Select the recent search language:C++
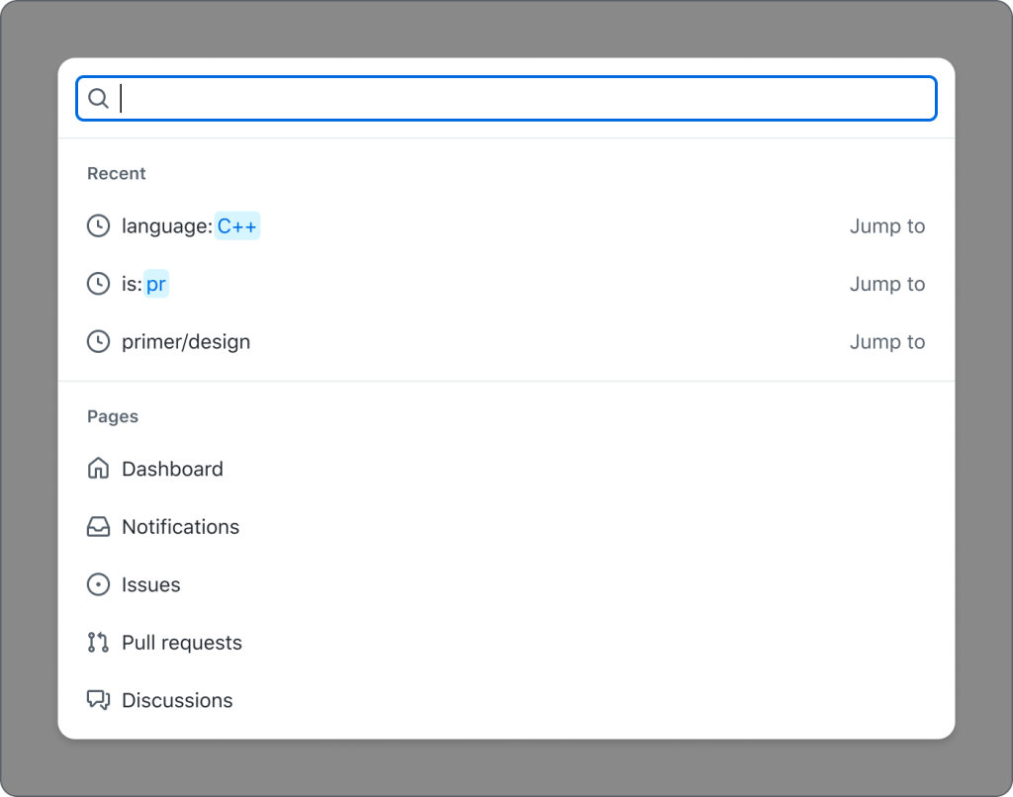1013x797 pixels. pyautogui.click(x=190, y=226)
